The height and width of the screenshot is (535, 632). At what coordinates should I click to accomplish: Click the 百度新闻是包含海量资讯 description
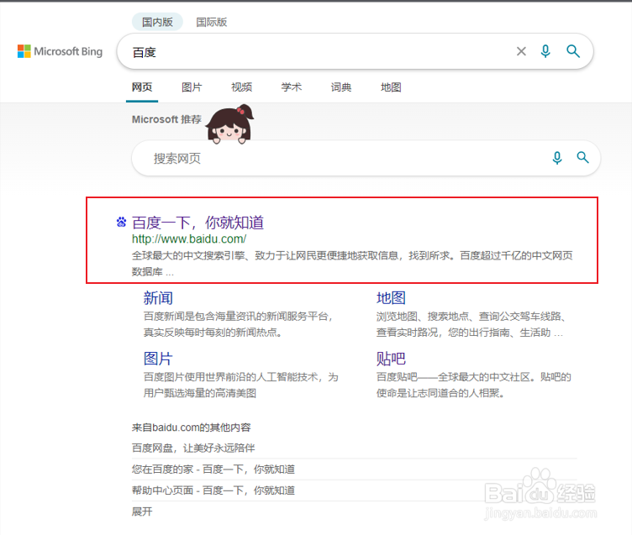[238, 324]
